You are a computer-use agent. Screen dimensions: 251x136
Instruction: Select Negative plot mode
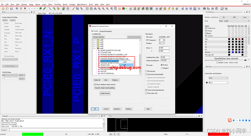tap(162, 68)
